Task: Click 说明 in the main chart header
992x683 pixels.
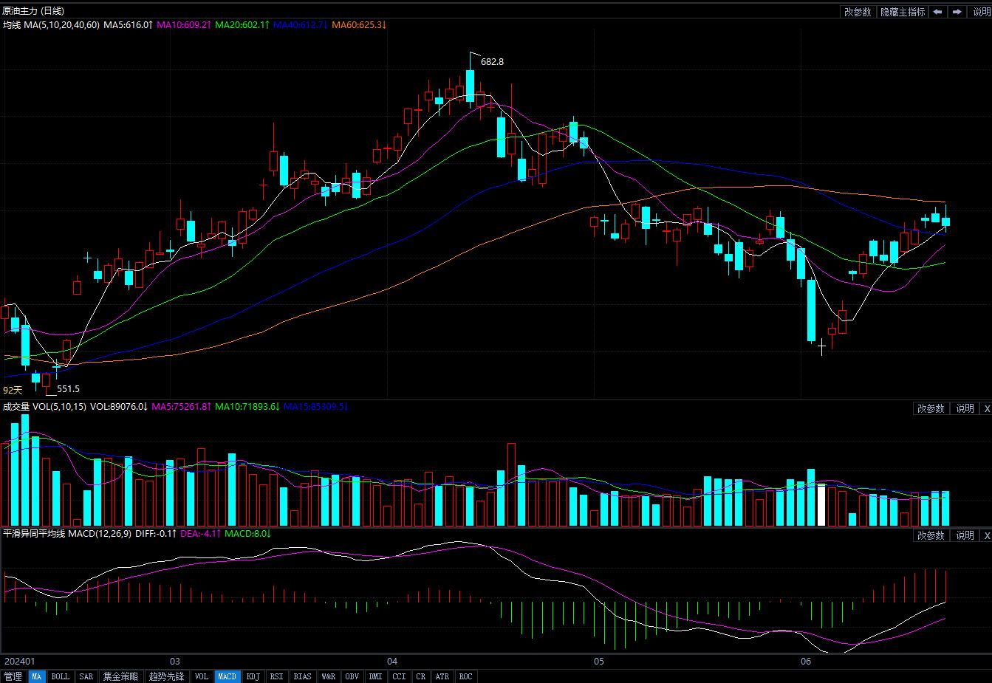Action: 980,12
